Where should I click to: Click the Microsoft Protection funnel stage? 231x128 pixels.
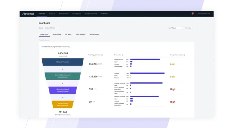(63, 62)
